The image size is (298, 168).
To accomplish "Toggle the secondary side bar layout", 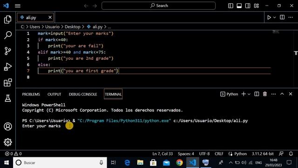I will point(248,6).
